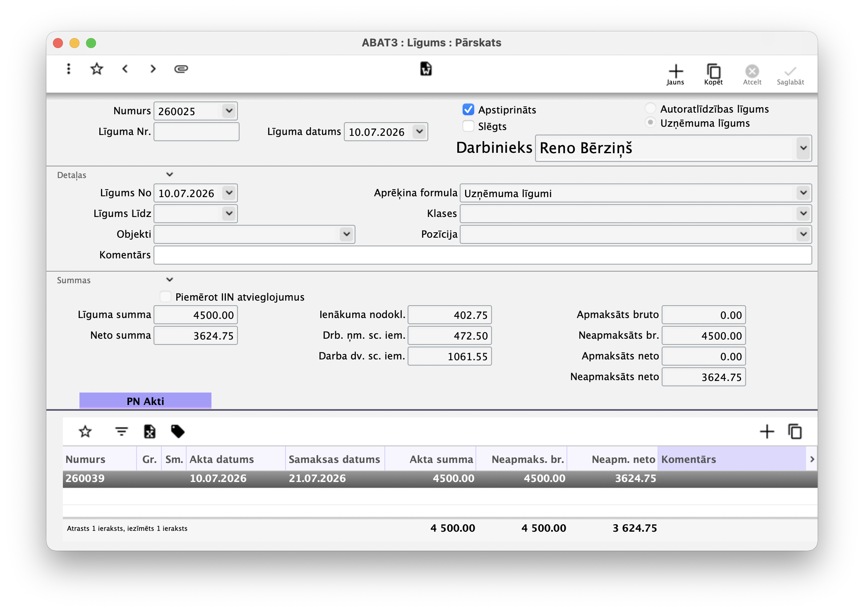Viewport: 864px width, 612px height.
Task: Collapse the Detaļas section
Action: point(169,175)
